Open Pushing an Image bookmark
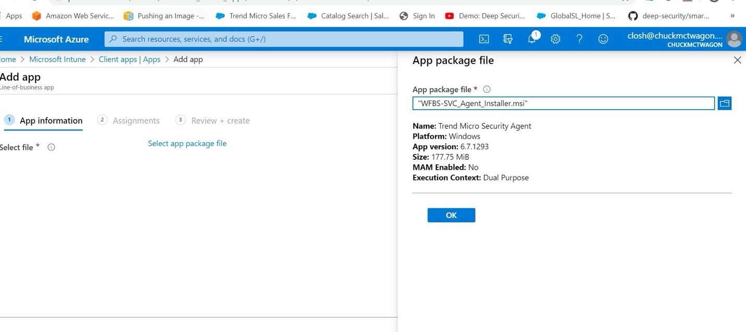The width and height of the screenshot is (746, 332). point(164,16)
